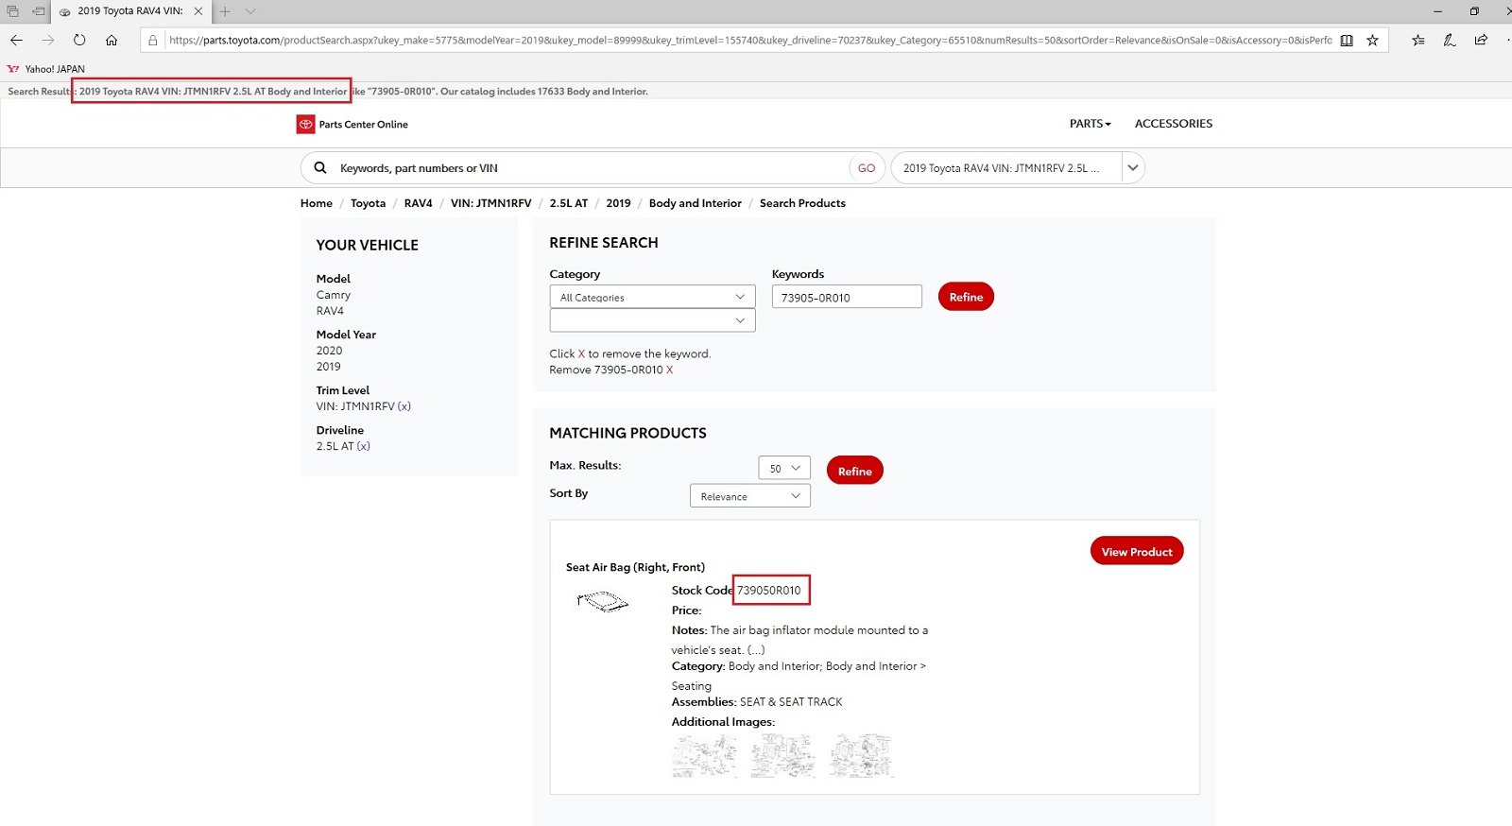
Task: Refresh the current page
Action: [x=79, y=40]
